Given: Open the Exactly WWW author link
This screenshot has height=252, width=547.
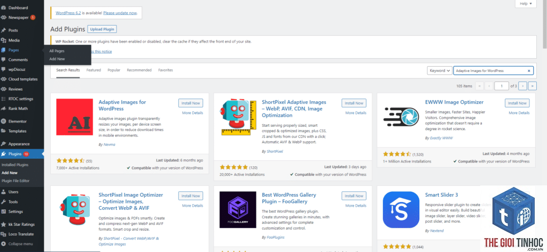Looking at the screenshot, I should tap(441, 138).
